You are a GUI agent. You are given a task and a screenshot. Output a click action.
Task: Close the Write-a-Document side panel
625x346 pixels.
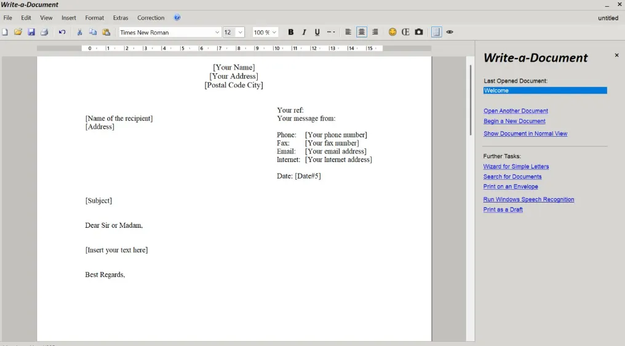click(x=616, y=55)
